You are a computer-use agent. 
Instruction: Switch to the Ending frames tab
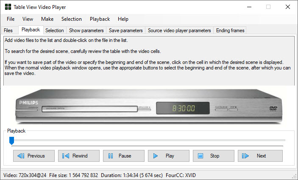[x=230, y=30]
